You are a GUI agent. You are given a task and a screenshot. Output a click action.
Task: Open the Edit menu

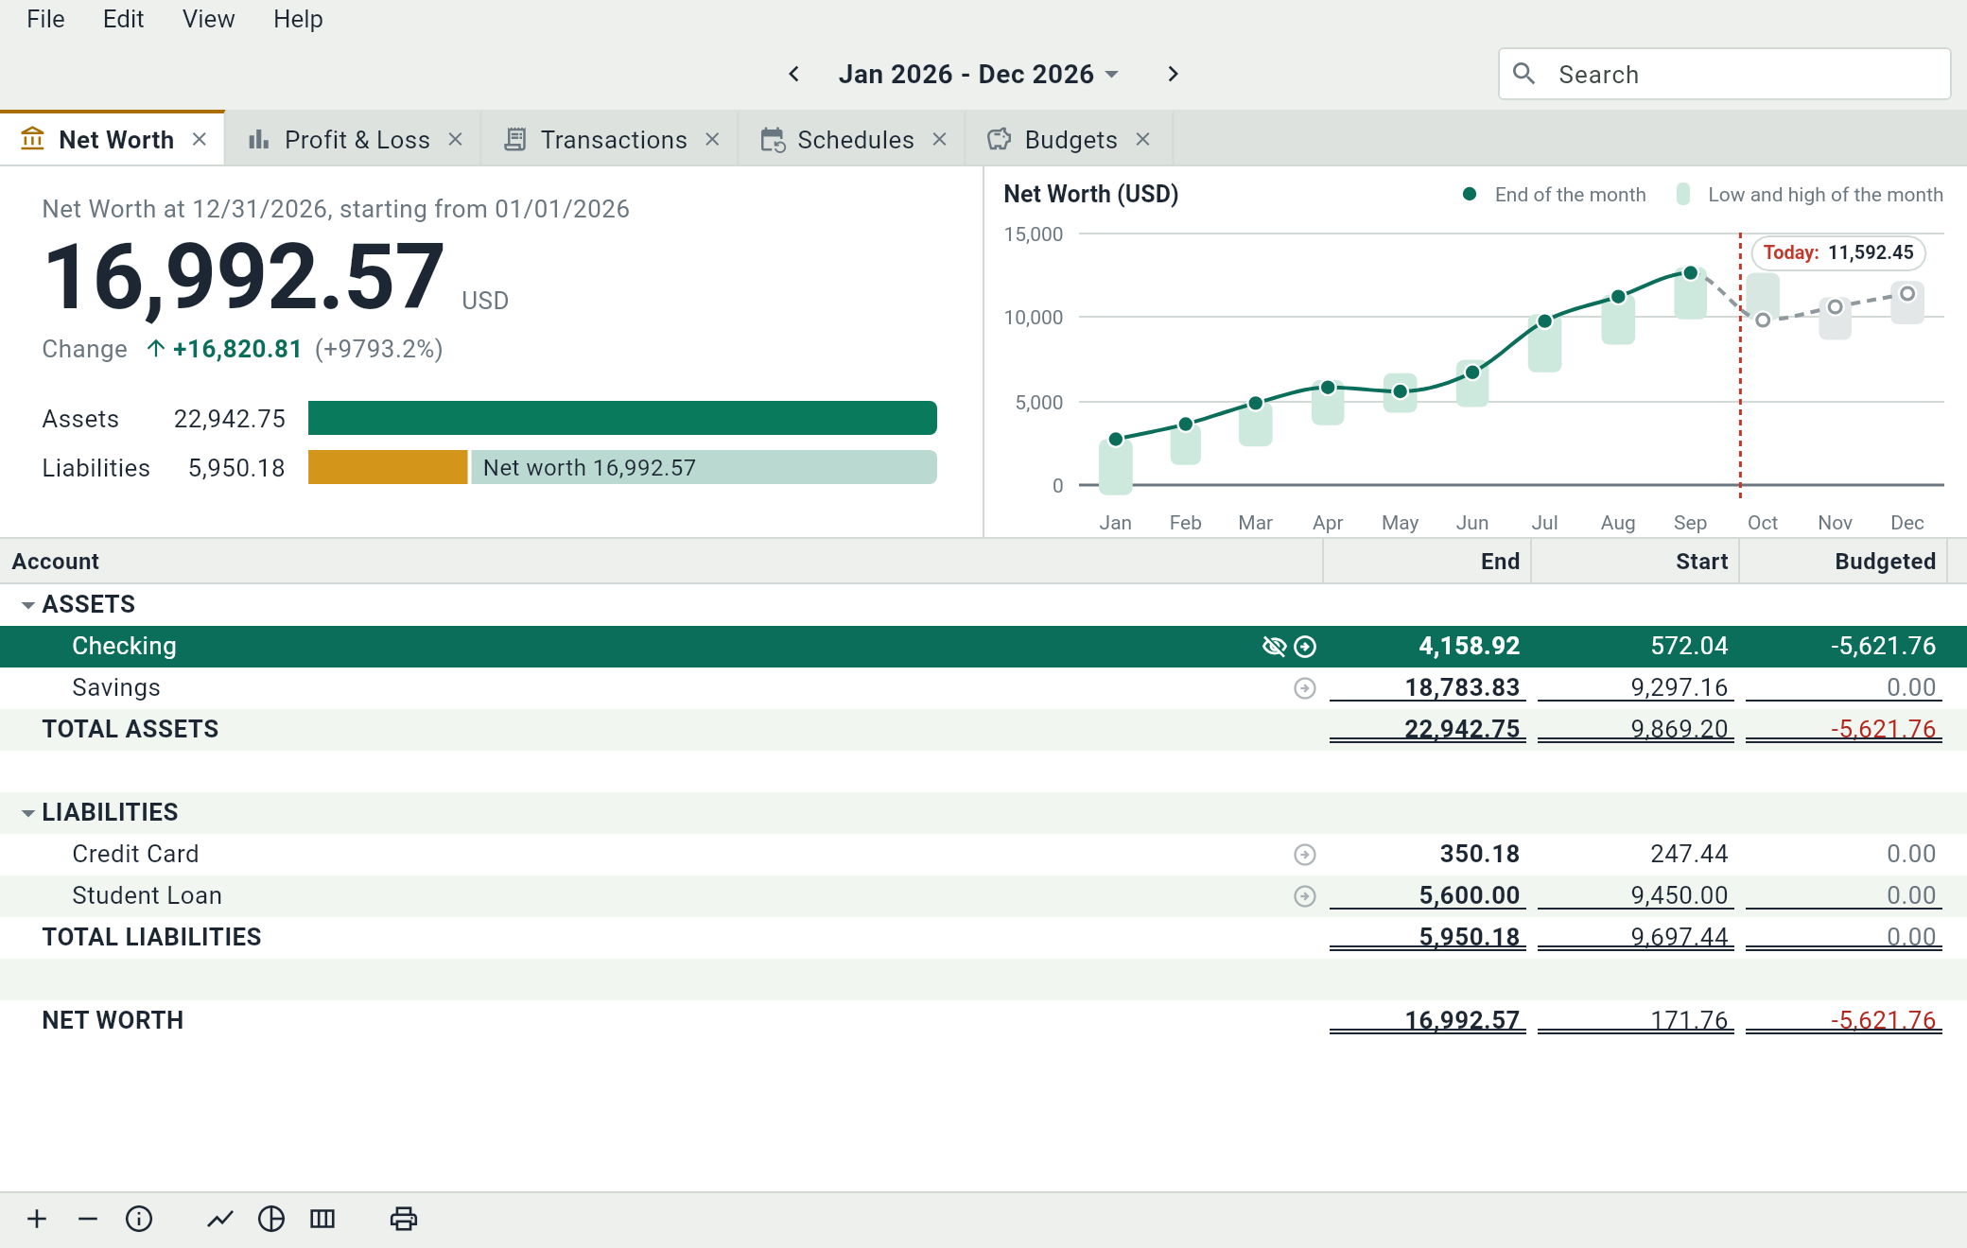(x=123, y=19)
